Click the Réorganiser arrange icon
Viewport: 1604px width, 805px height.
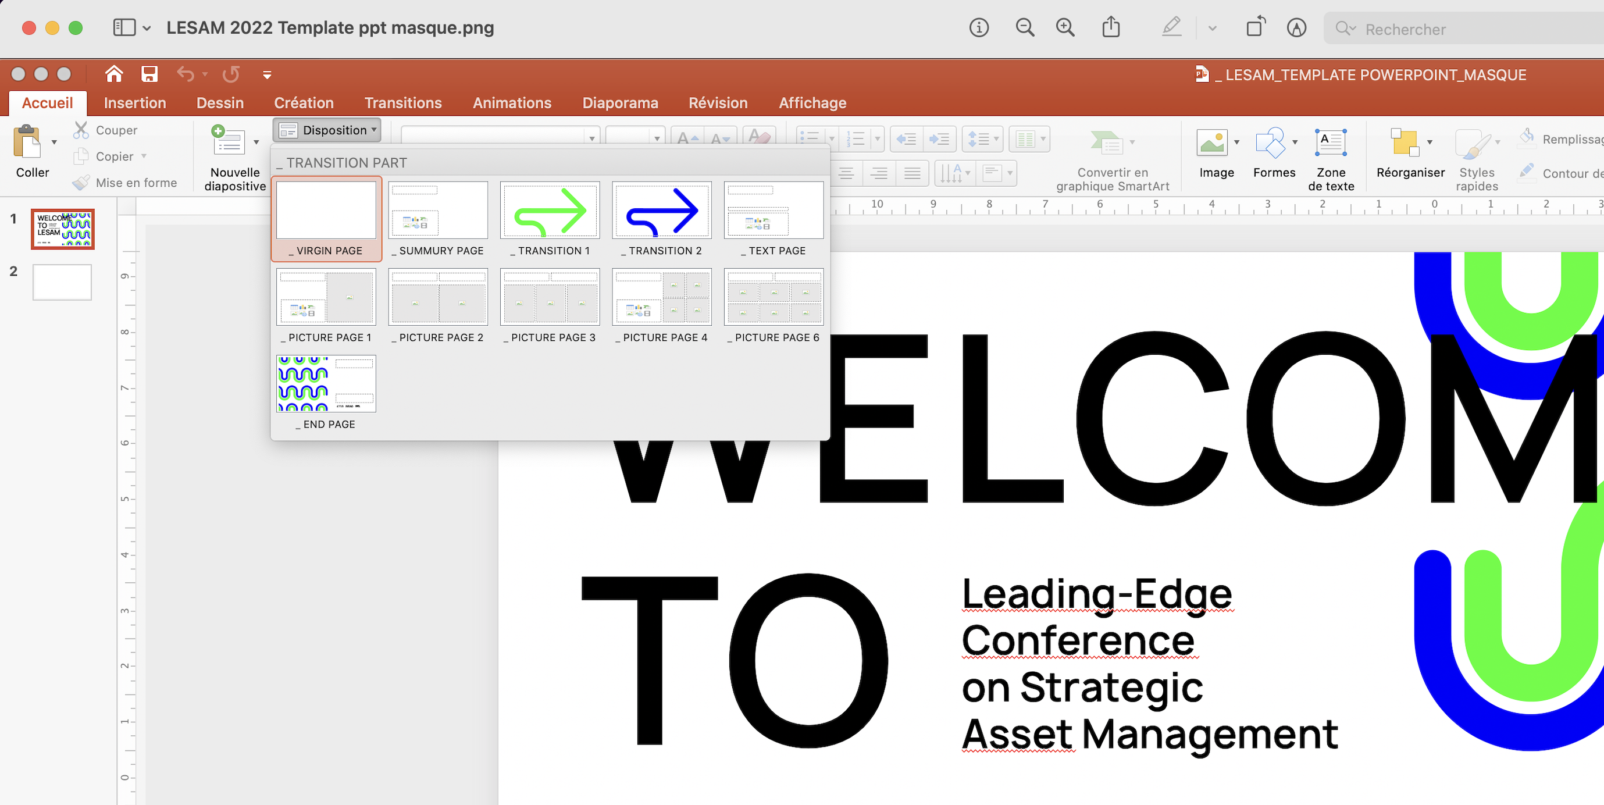(x=1405, y=142)
